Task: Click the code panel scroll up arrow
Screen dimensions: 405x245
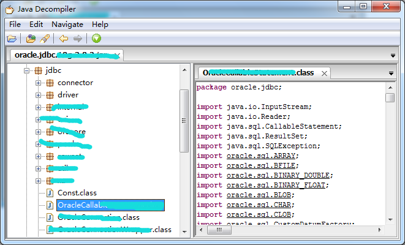Action: pyautogui.click(x=390, y=88)
